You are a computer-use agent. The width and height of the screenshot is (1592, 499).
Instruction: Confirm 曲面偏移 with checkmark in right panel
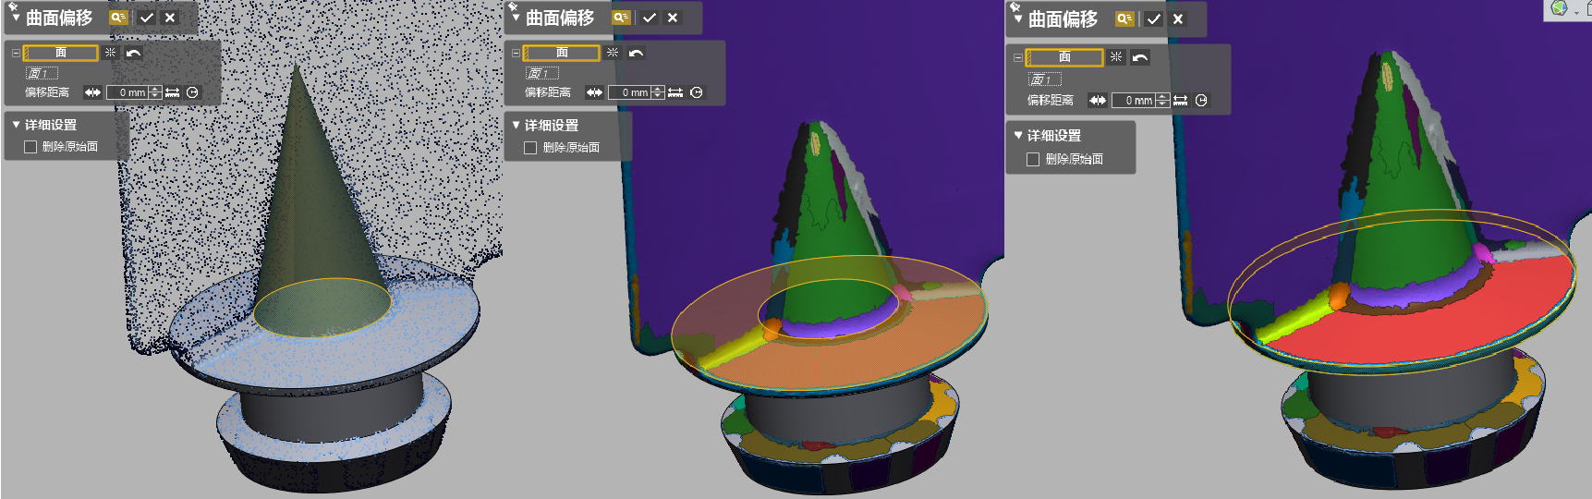1154,18
